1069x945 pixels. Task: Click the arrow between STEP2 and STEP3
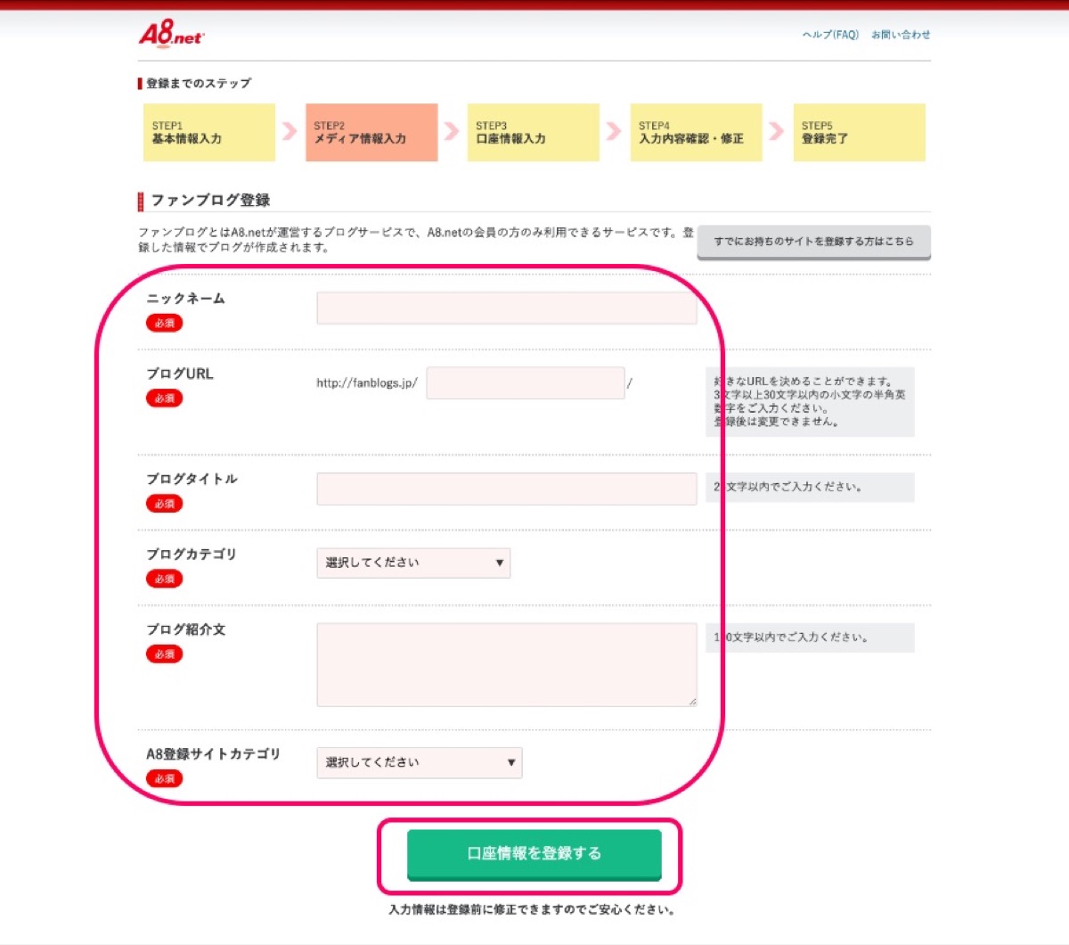(x=452, y=131)
